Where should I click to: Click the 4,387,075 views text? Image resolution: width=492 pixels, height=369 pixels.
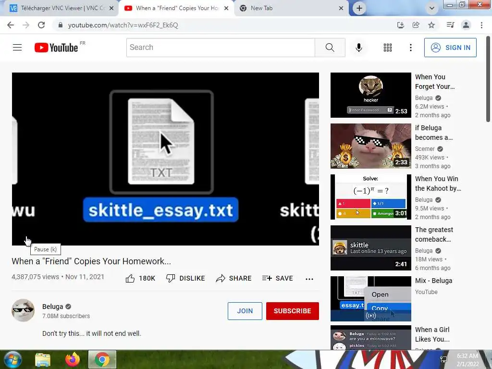(x=35, y=277)
